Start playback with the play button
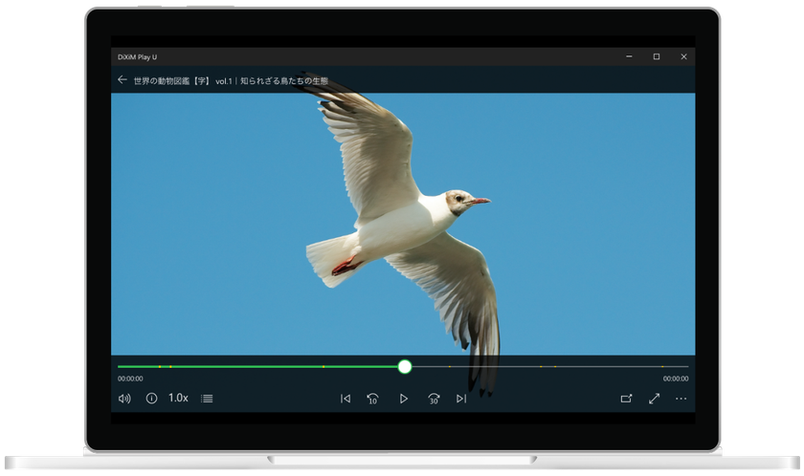The height and width of the screenshot is (476, 804). coord(404,399)
